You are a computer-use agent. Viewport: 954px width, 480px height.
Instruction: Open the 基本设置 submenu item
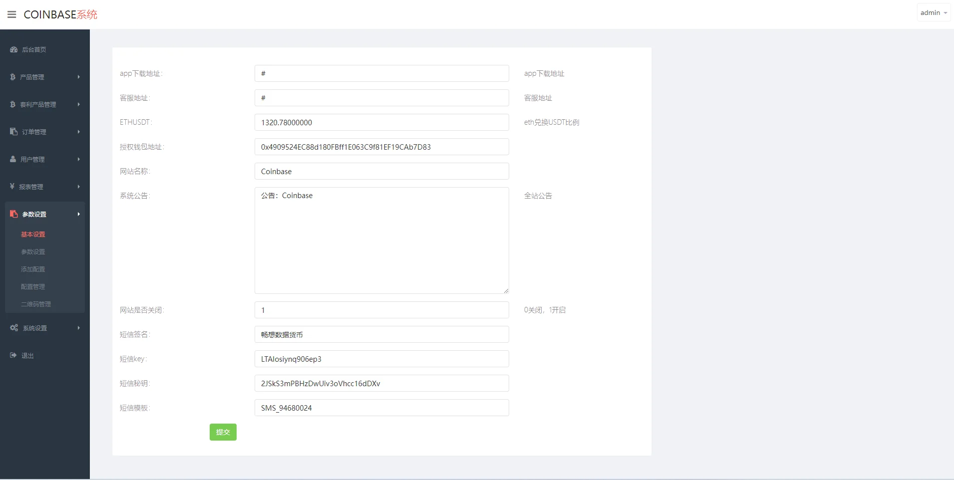tap(33, 235)
